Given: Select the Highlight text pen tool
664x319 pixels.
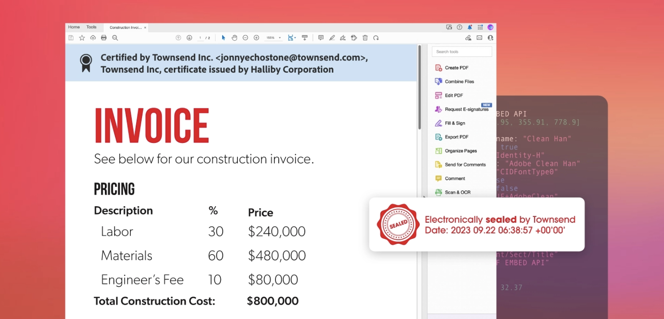Looking at the screenshot, I should pos(332,38).
